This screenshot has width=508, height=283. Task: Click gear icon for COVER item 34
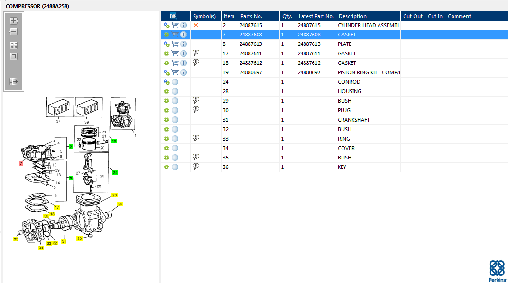[166, 148]
